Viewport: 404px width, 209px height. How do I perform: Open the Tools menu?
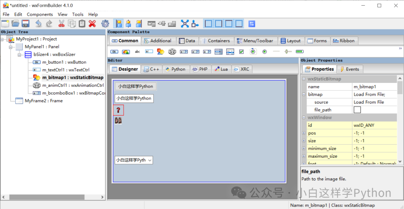(77, 15)
